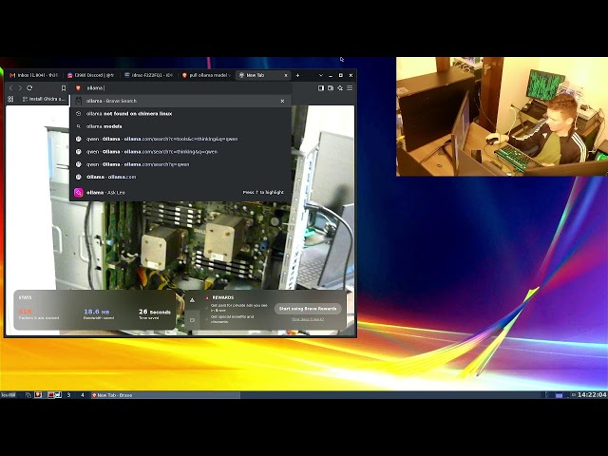Select 'ollama models' search suggestion
This screenshot has width=608, height=456.
pos(180,126)
